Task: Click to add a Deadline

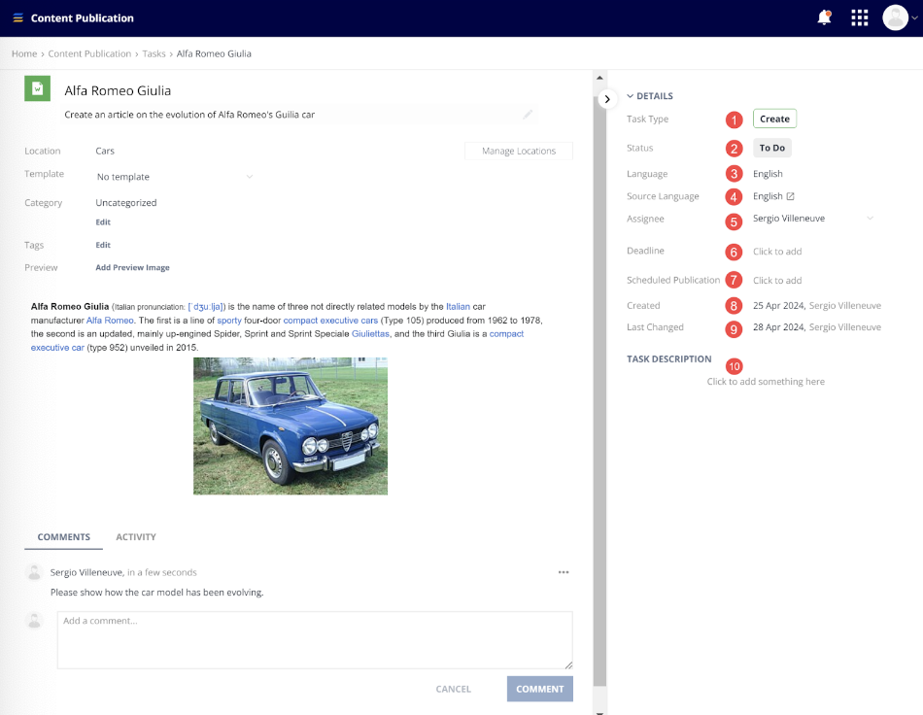Action: (777, 252)
